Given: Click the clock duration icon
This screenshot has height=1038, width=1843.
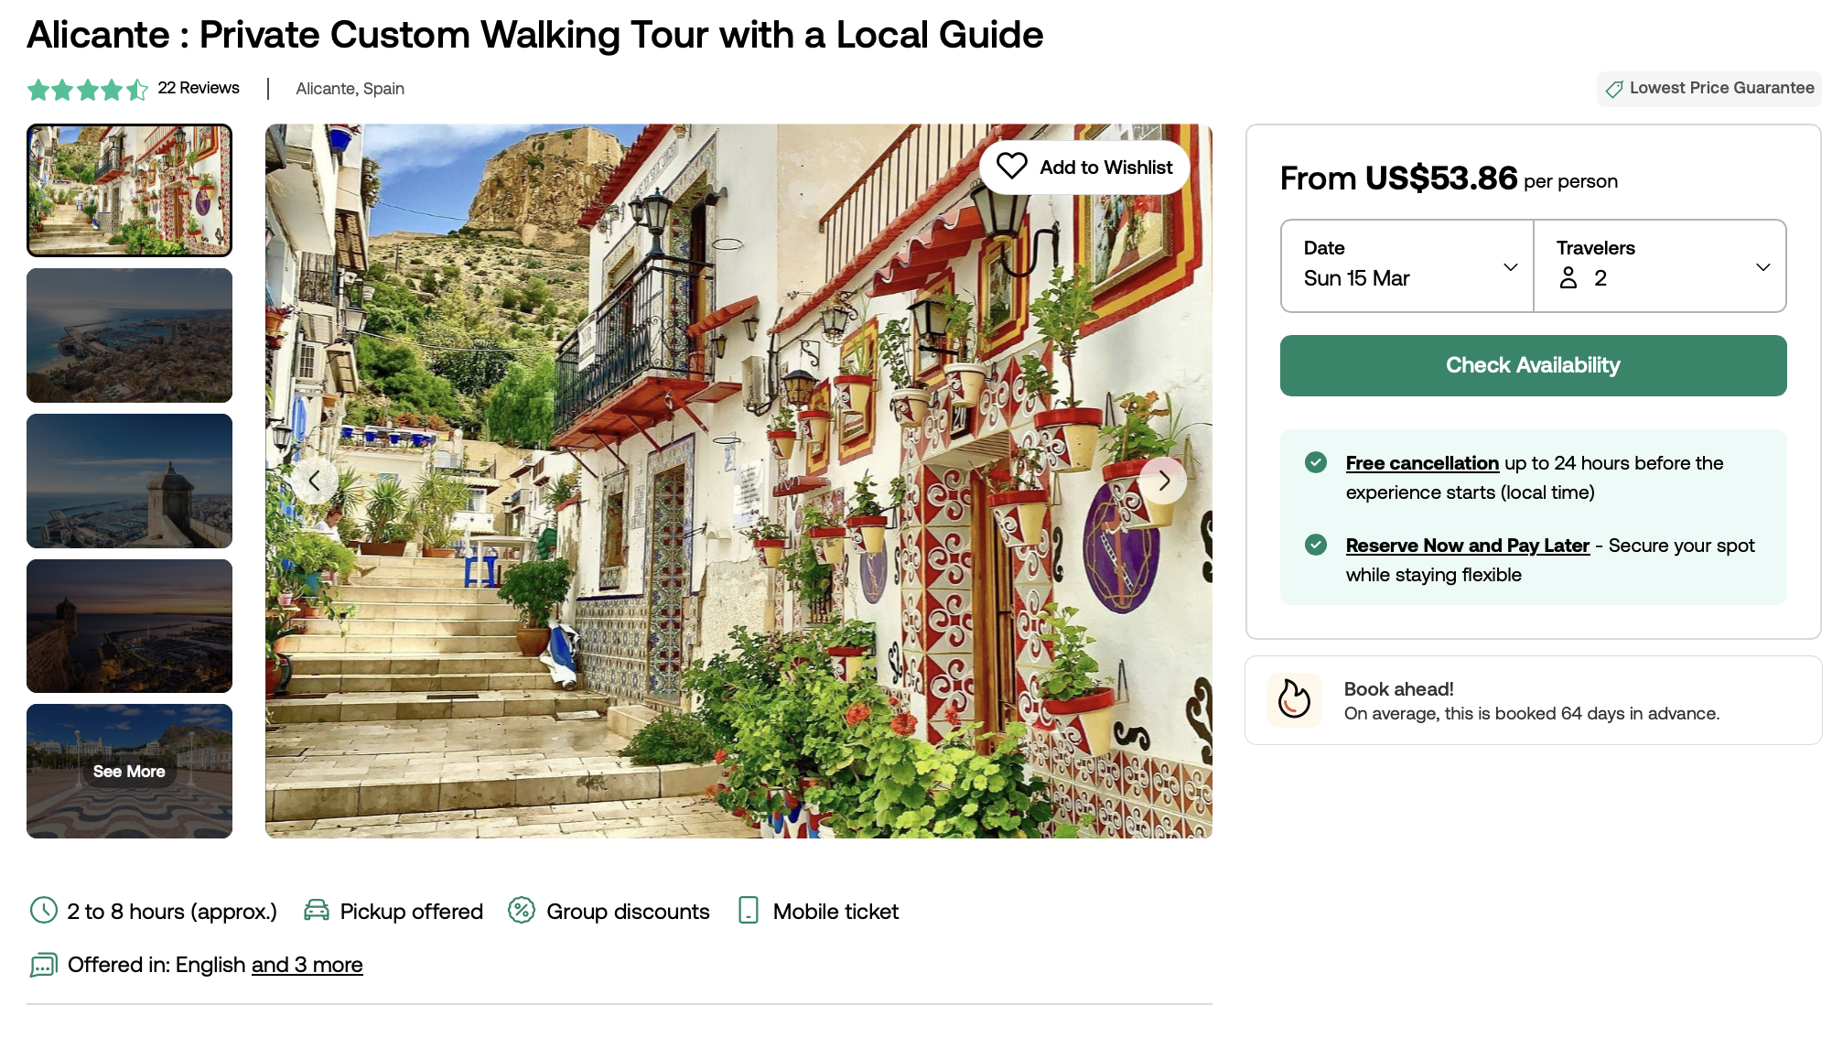Looking at the screenshot, I should point(44,911).
